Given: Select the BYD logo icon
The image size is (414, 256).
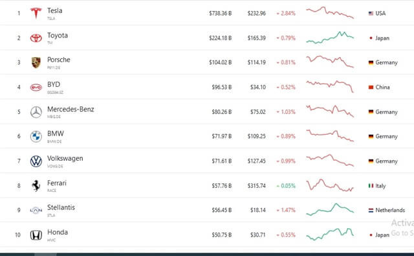Looking at the screenshot, I should click(x=36, y=87).
